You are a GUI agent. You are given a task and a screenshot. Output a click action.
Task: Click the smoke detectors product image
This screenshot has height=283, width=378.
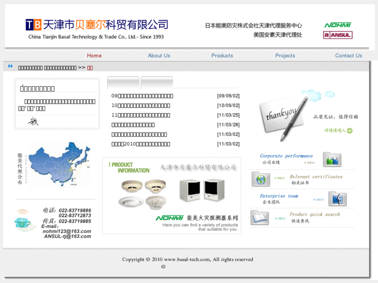[142, 194]
